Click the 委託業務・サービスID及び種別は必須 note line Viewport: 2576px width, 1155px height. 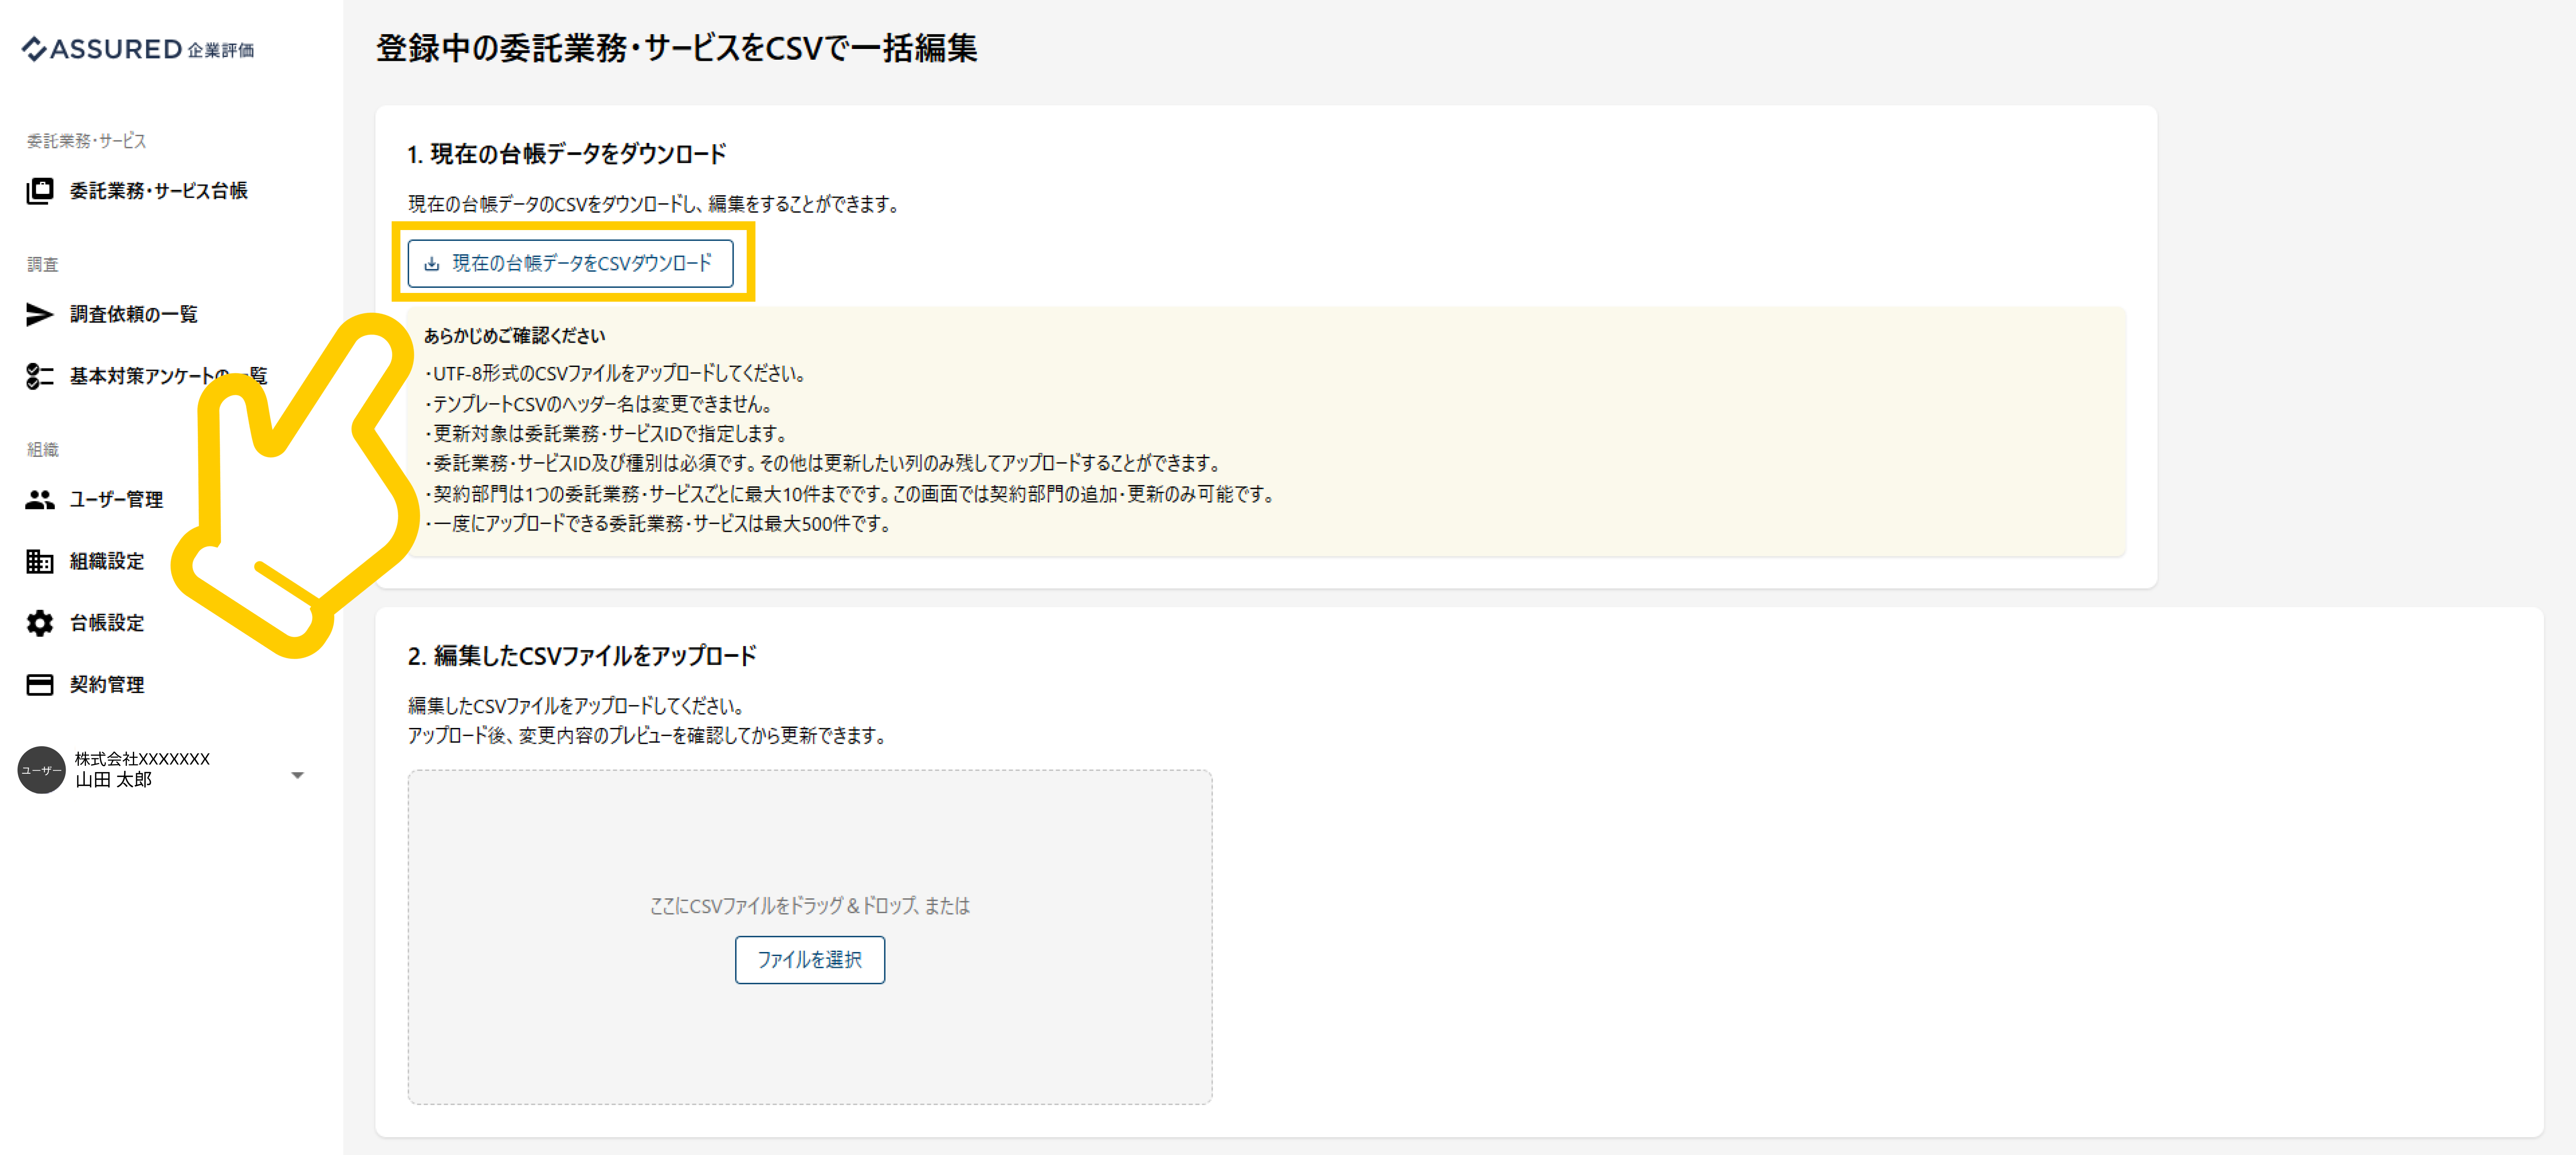coord(824,464)
